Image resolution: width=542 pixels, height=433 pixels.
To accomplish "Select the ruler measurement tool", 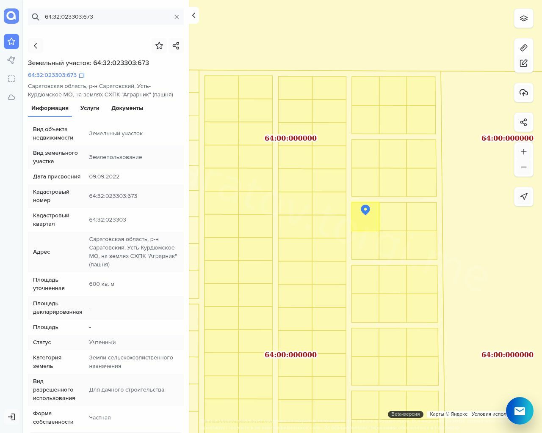I will pyautogui.click(x=523, y=48).
